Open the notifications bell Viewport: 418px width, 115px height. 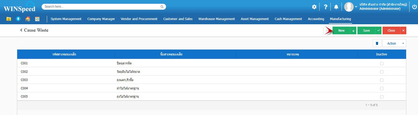click(336, 7)
